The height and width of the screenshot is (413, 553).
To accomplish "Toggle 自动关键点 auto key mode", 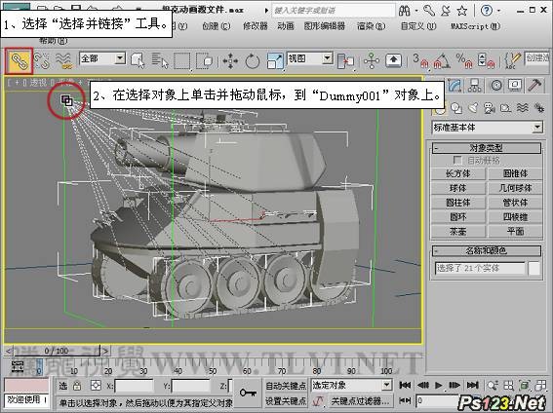I will click(286, 386).
